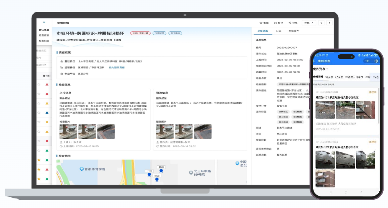This screenshot has height=208, width=388.
Task: Tap the phone mini-program target close icon
Action: tap(376, 61)
